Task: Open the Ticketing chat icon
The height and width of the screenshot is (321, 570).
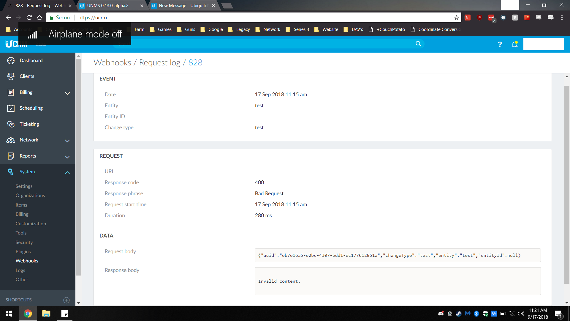Action: [11, 124]
